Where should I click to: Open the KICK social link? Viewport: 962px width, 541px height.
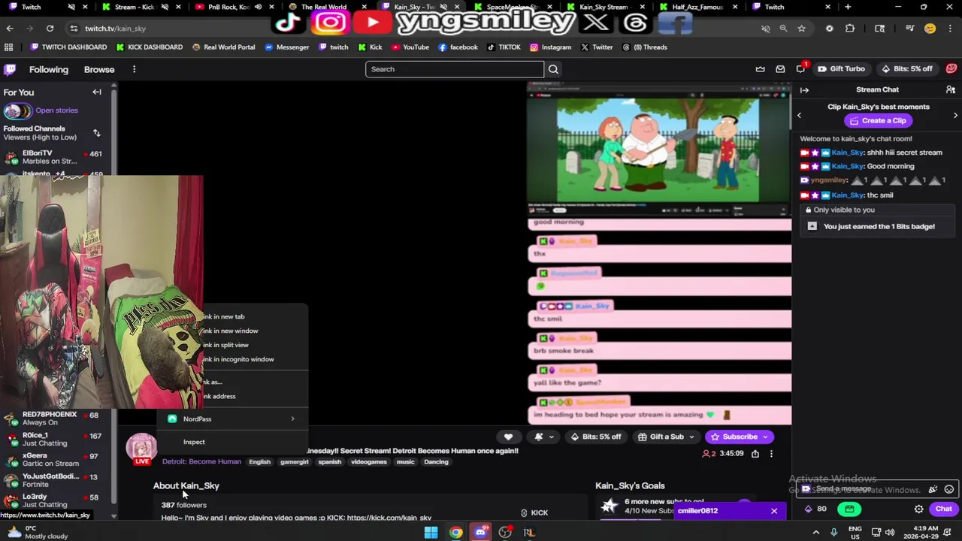coord(534,512)
